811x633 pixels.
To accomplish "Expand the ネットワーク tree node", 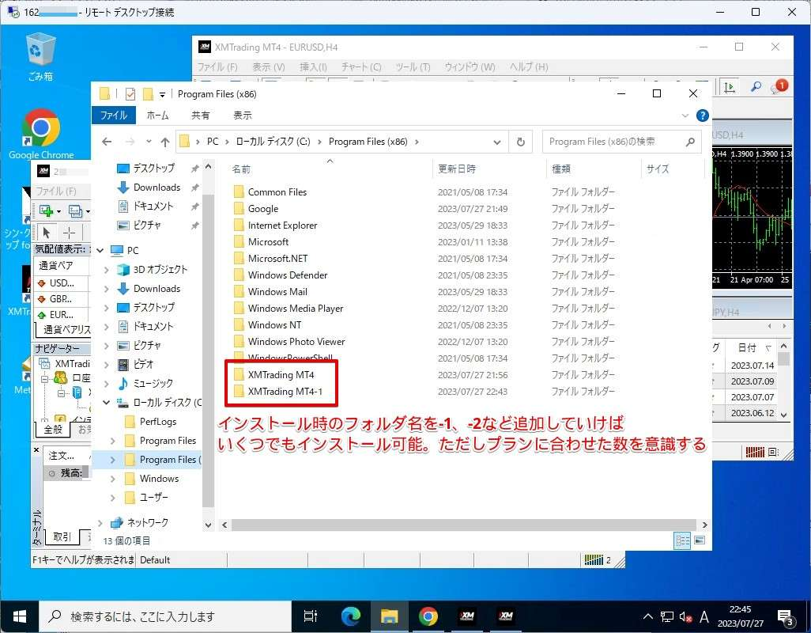I will pyautogui.click(x=101, y=523).
